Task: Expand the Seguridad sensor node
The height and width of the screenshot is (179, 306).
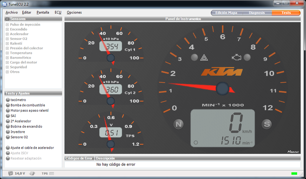Action: tap(7, 67)
